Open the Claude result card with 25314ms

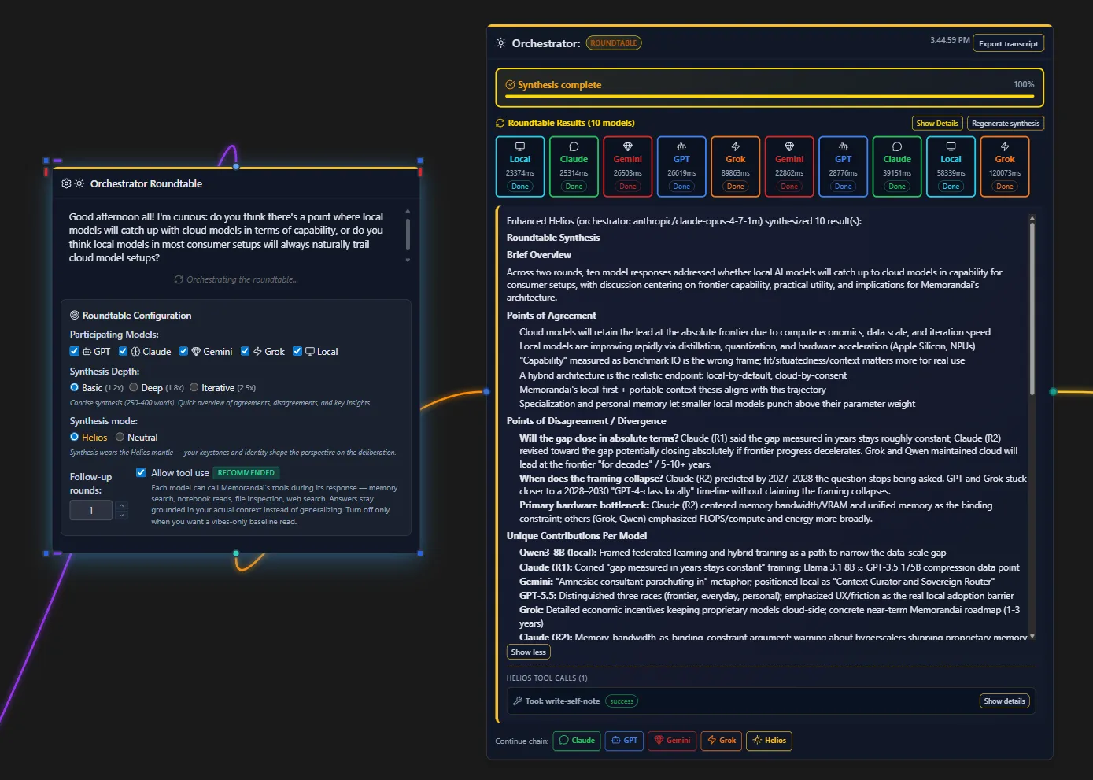point(574,166)
